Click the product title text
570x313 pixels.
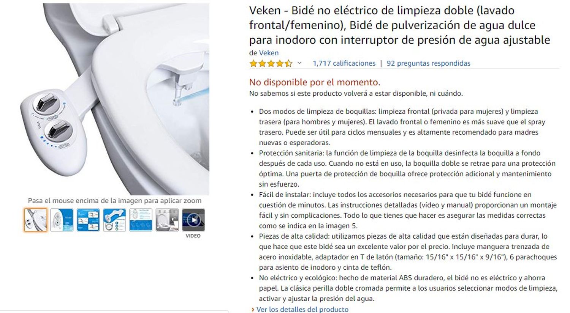[x=400, y=25]
